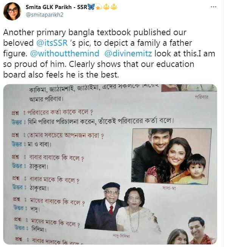Click Smita's profile avatar photo
The image size is (227, 247).
(12, 11)
